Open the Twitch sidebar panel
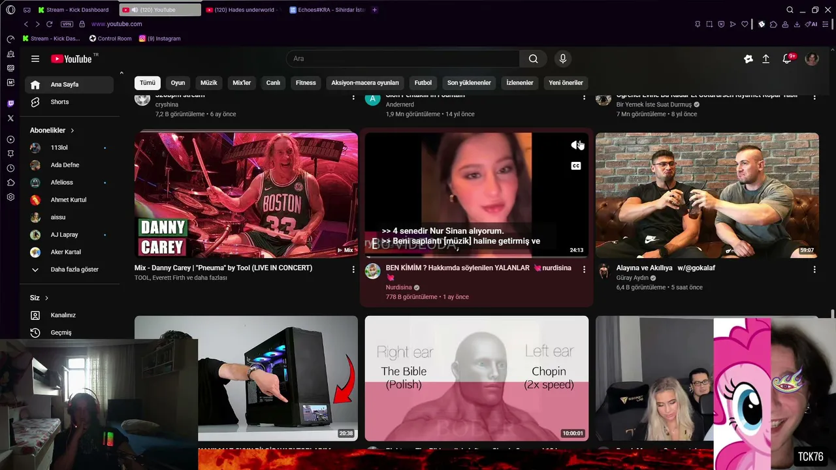Image resolution: width=836 pixels, height=470 pixels. pos(10,104)
